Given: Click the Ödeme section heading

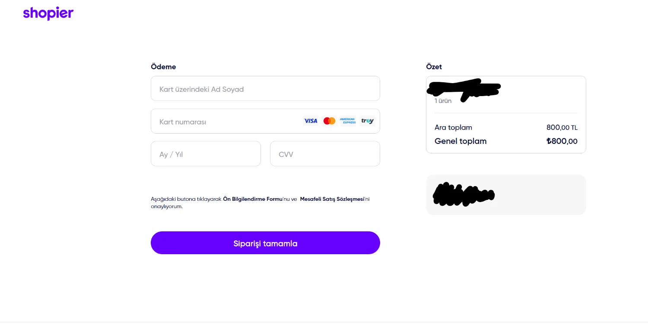Looking at the screenshot, I should pos(163,67).
